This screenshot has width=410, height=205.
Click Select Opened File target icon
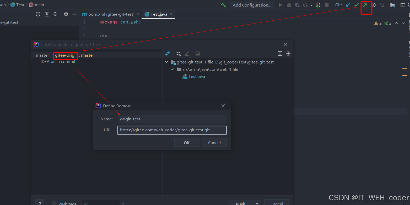coord(38,14)
